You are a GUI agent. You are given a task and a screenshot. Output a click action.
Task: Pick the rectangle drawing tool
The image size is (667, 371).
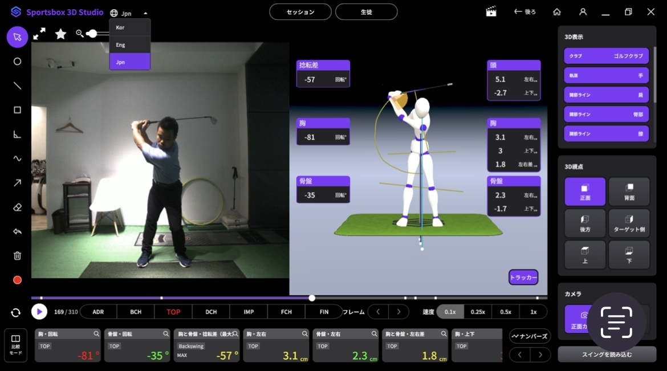pos(17,110)
